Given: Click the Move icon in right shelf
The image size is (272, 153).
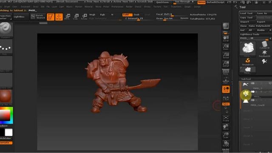Looking at the screenshot, I should click(226, 127).
